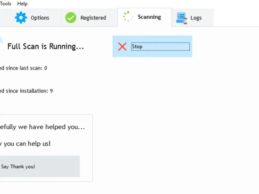The height and width of the screenshot is (194, 259).
Task: Go to the Logs tab label
Action: click(196, 18)
